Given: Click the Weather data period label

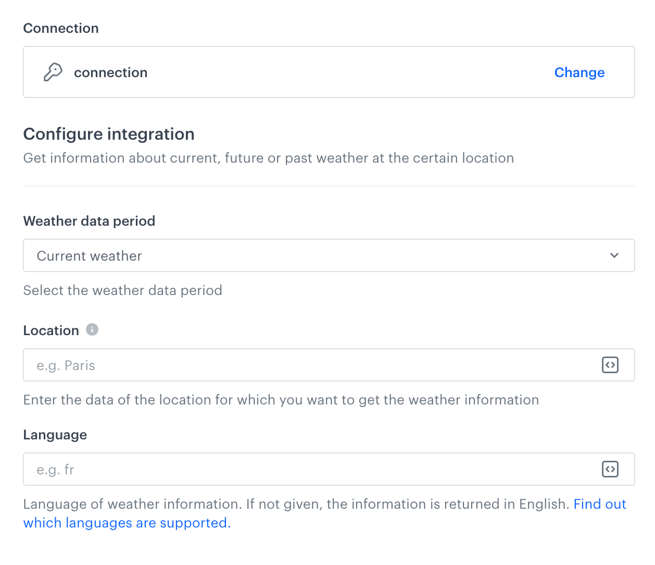Looking at the screenshot, I should (x=89, y=221).
